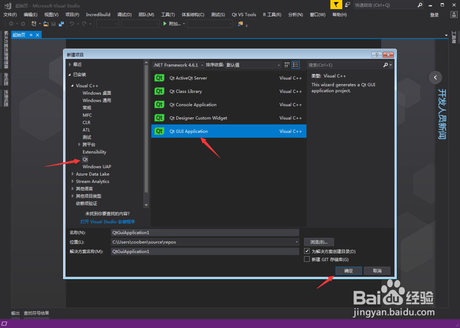The width and height of the screenshot is (460, 328).
Task: Click the Navigate Backward toolbar icon
Action: point(11,24)
